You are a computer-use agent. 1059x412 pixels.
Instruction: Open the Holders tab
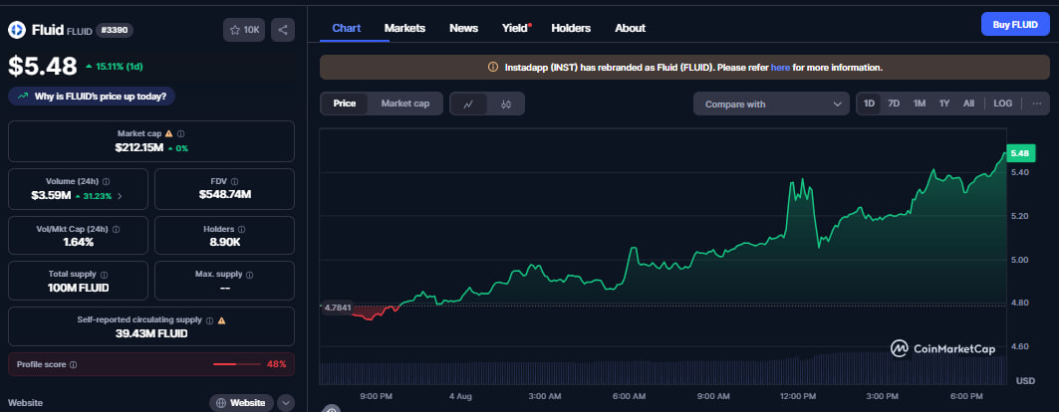tap(570, 28)
